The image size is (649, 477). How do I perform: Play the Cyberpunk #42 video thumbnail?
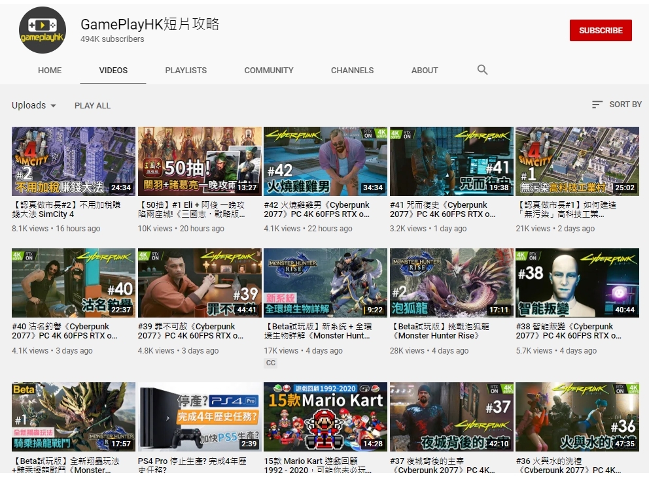[325, 161]
